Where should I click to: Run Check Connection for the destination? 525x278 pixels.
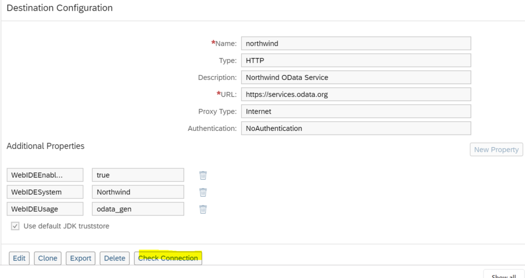[168, 258]
